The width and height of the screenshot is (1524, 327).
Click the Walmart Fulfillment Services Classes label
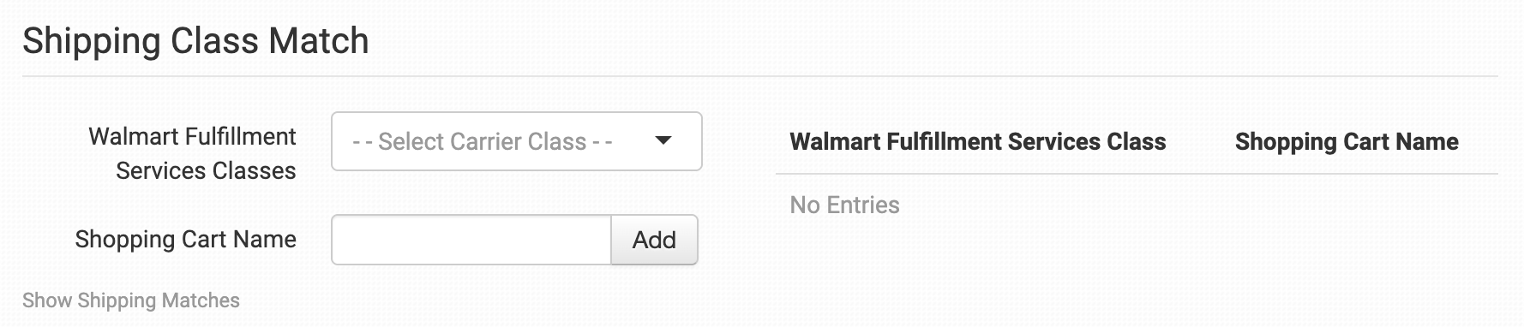(192, 153)
